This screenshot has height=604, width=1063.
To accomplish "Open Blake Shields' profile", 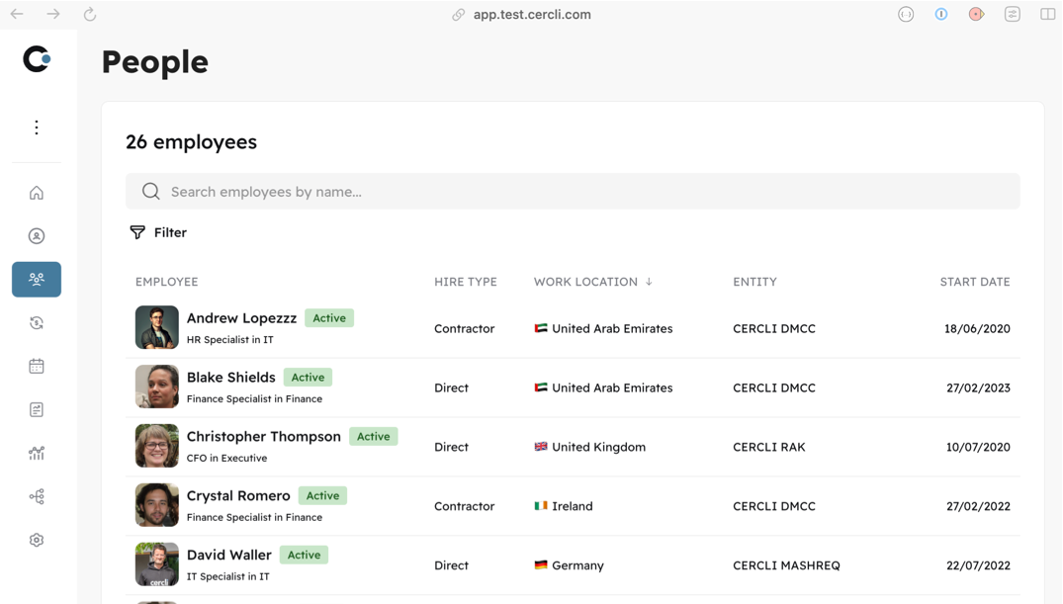I will [231, 377].
